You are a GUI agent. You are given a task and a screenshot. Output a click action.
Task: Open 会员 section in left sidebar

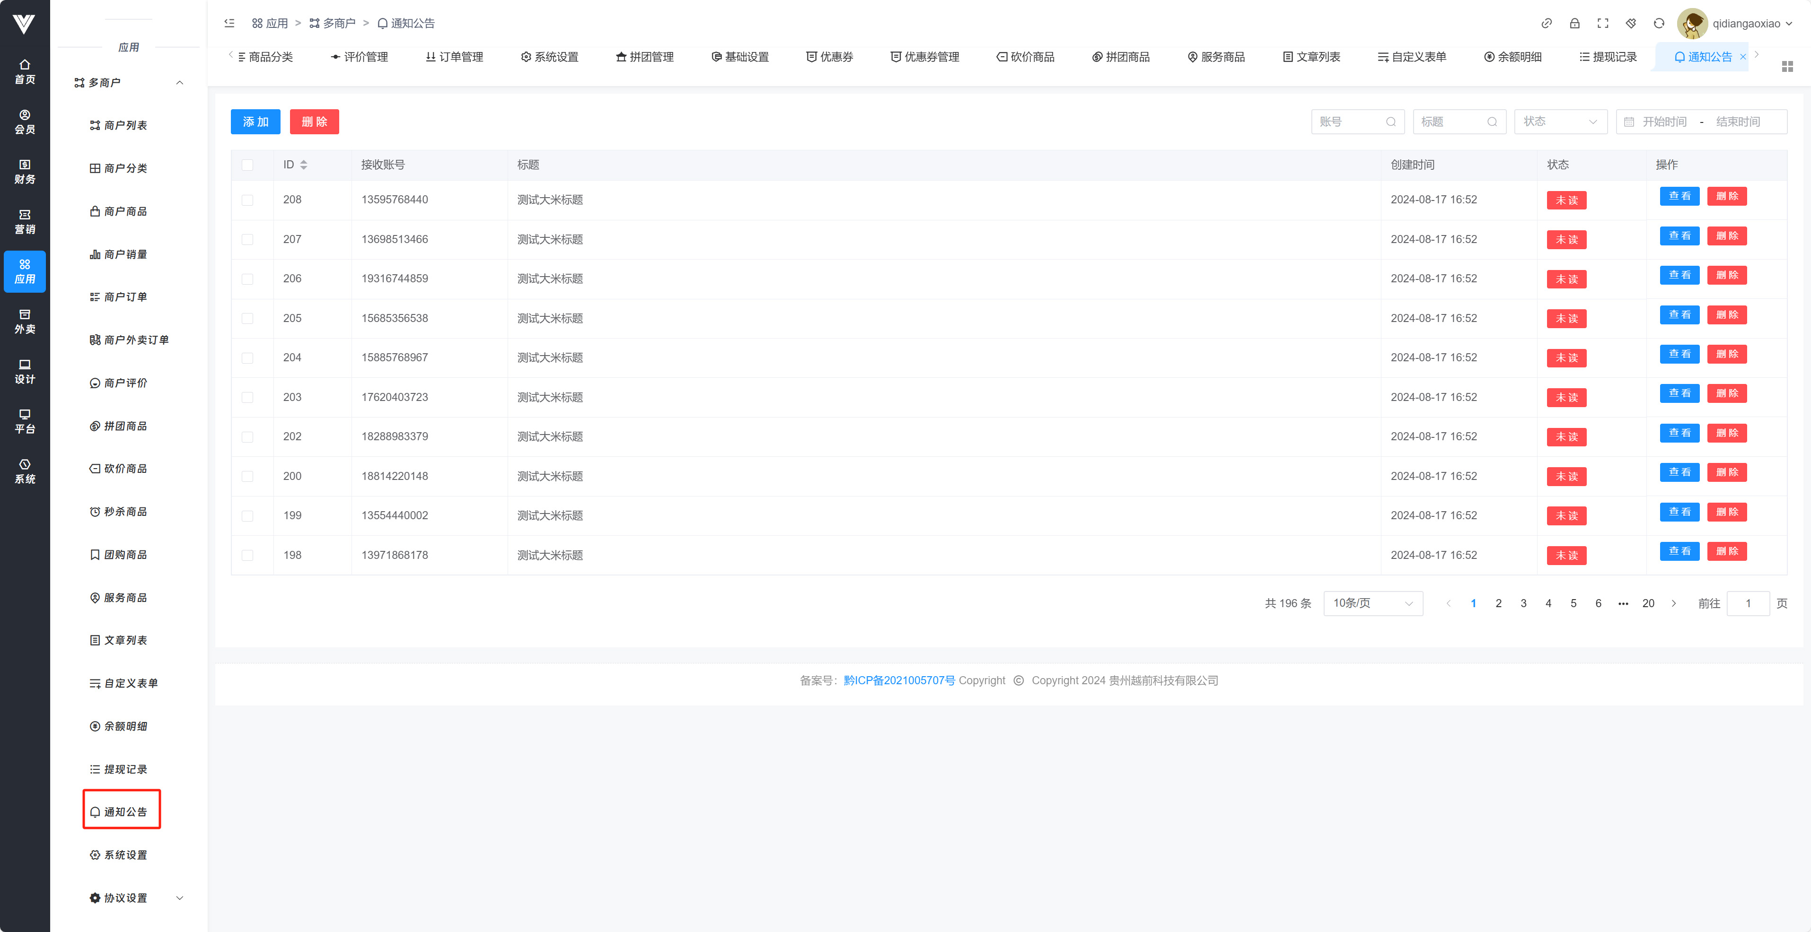[25, 122]
